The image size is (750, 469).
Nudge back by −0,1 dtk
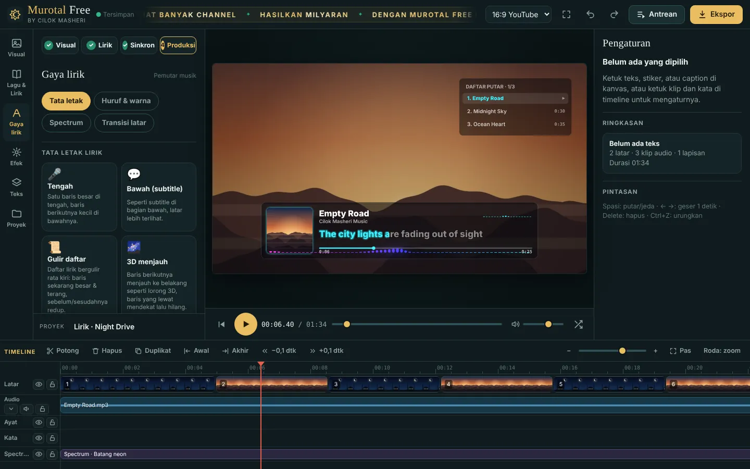pyautogui.click(x=279, y=351)
